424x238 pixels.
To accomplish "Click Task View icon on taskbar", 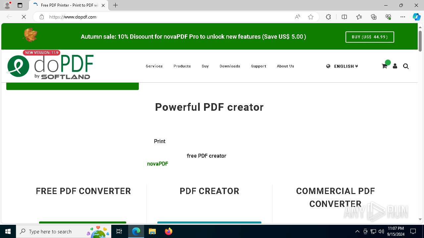I will pos(119,231).
